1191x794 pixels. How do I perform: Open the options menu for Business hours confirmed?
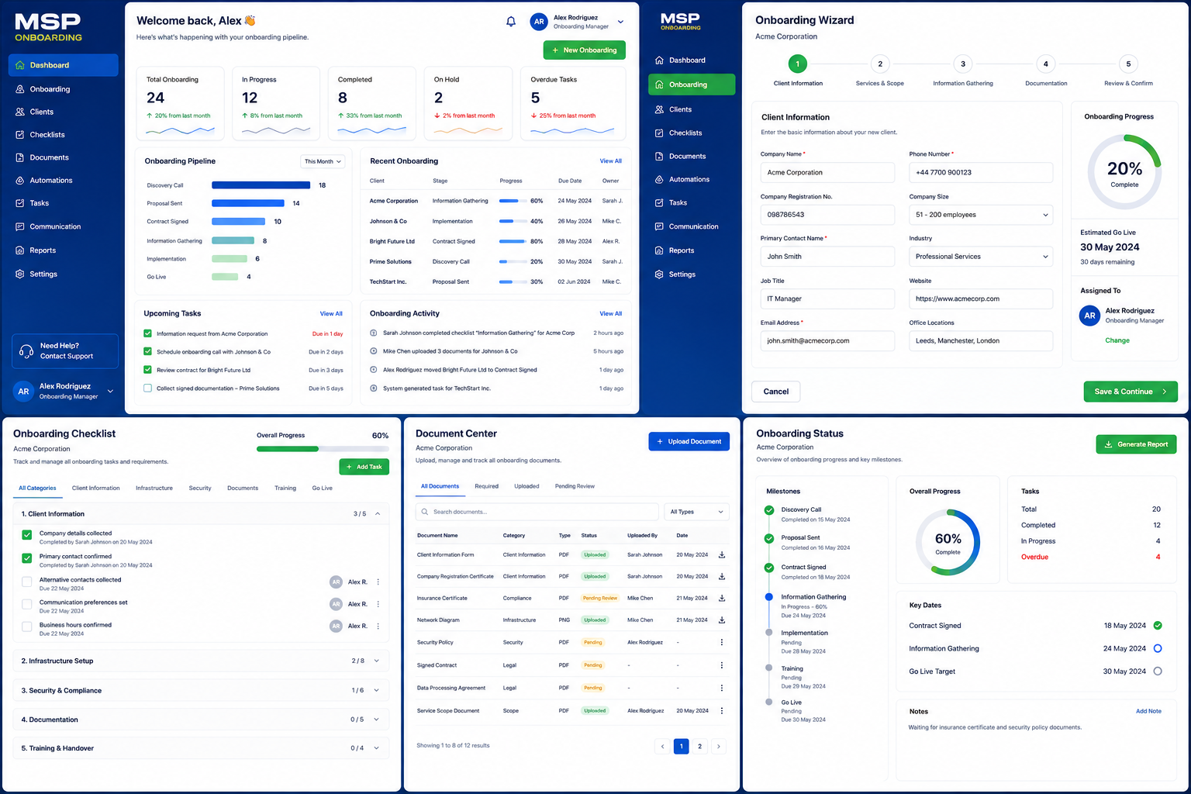(378, 626)
